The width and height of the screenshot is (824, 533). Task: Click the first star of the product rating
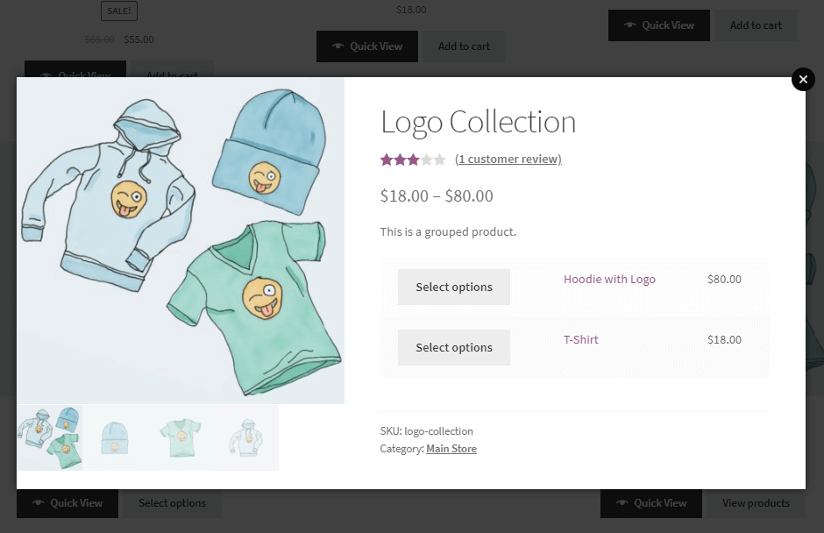(x=385, y=160)
